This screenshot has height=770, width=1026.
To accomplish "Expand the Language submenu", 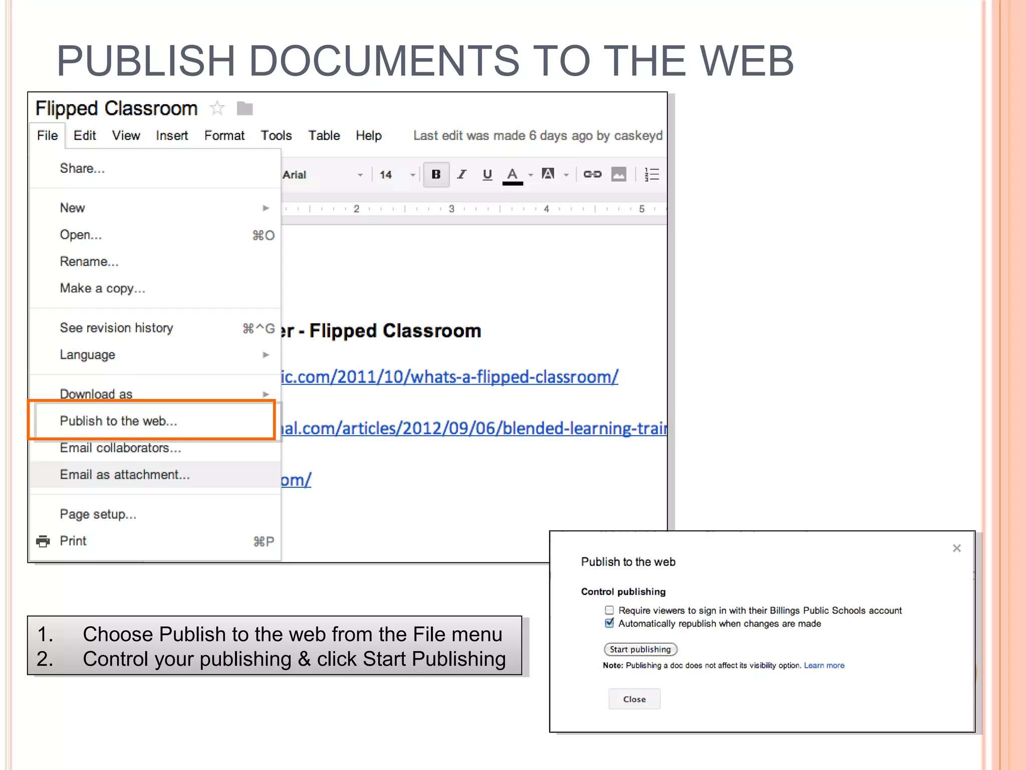I will coord(266,355).
